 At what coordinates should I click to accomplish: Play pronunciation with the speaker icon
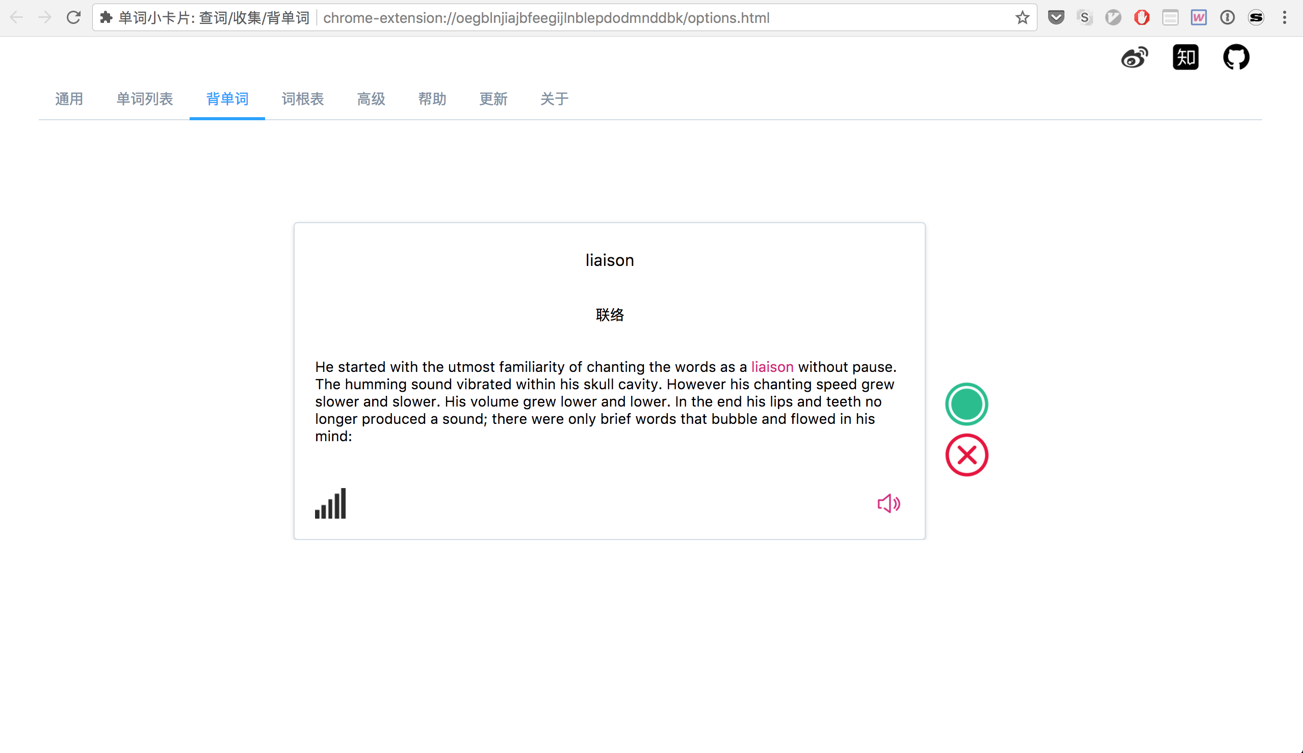[x=889, y=503]
